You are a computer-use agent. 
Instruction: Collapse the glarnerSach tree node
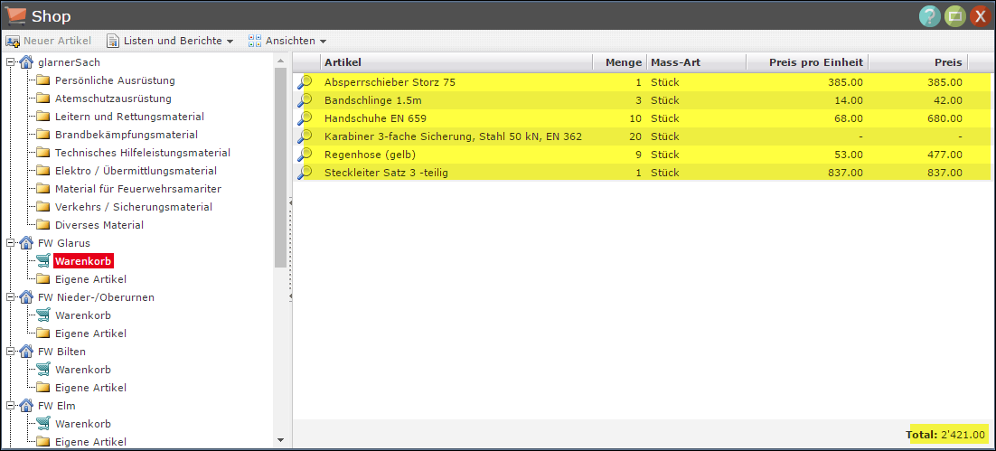(10, 62)
